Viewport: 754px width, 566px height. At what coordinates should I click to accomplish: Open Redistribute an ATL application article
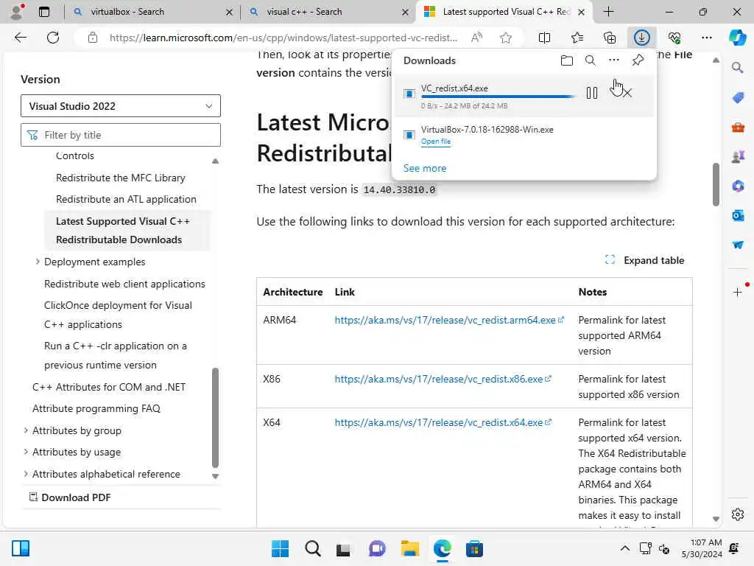tap(126, 199)
